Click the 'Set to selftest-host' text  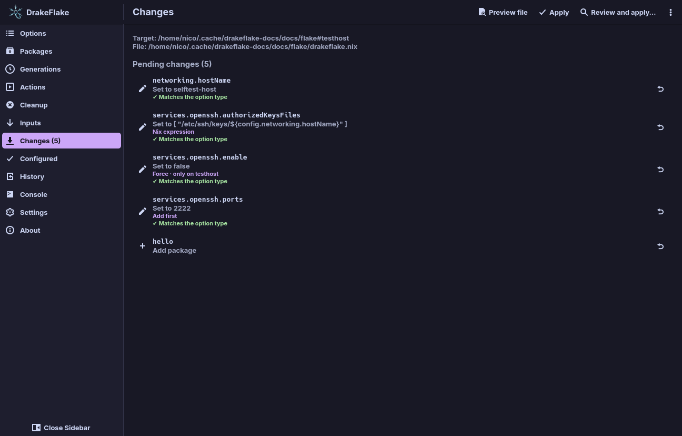point(184,89)
